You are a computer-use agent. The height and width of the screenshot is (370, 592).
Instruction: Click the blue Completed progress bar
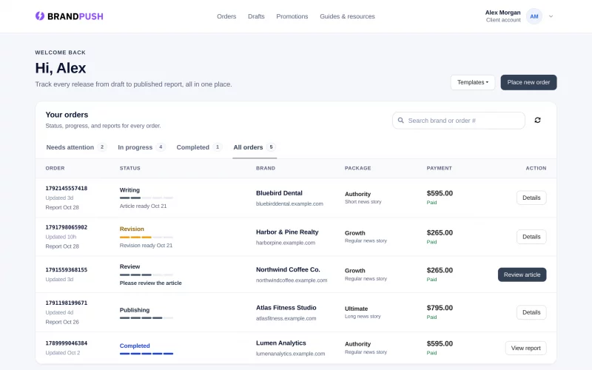[x=147, y=354]
